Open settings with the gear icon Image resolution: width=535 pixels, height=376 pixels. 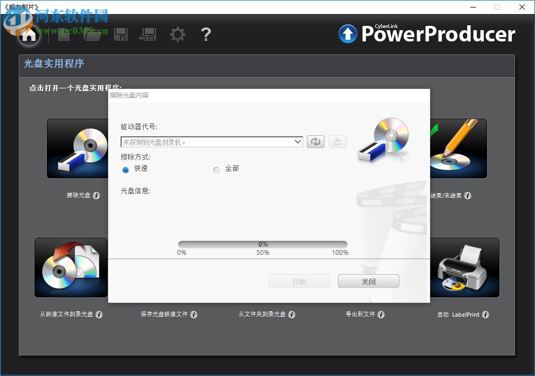pyautogui.click(x=178, y=34)
